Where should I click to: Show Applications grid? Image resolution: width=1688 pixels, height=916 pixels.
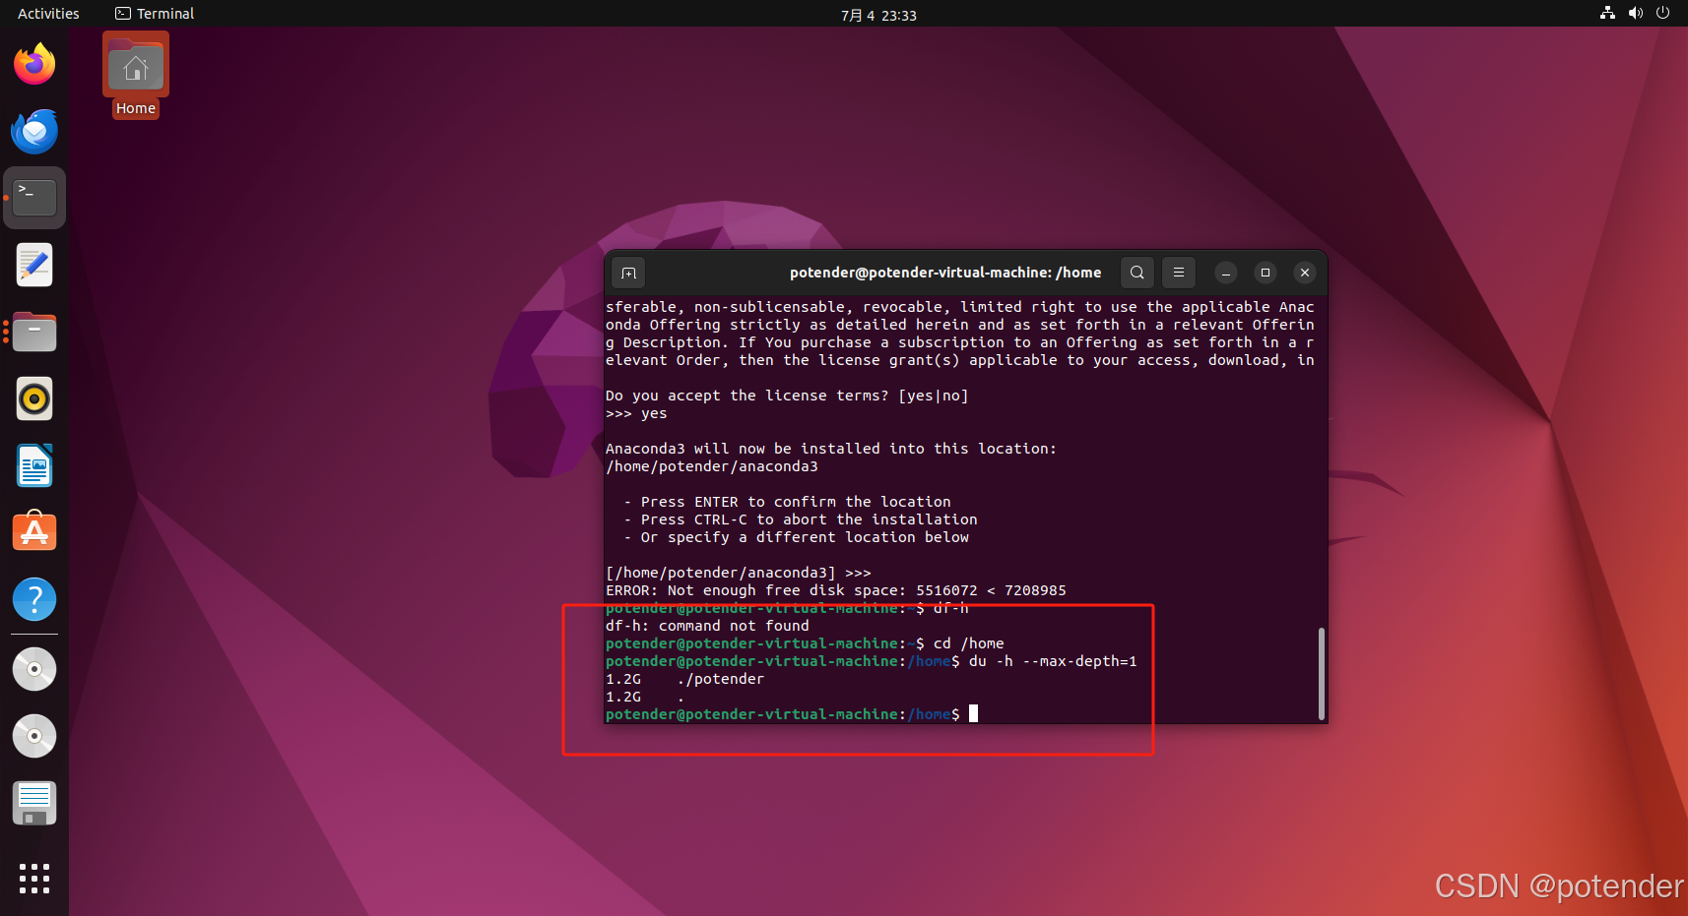point(34,879)
